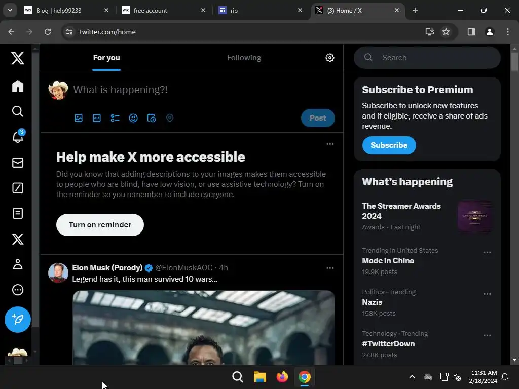
Task: Tag location pin icon in composer
Action: (x=169, y=118)
